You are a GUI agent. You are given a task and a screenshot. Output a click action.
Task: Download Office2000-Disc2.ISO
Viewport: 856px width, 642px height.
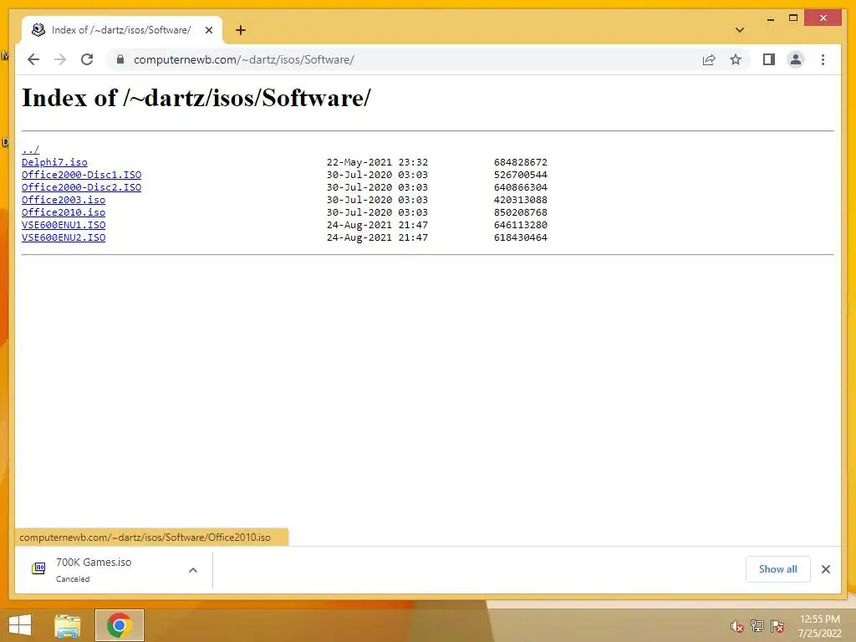coord(81,187)
